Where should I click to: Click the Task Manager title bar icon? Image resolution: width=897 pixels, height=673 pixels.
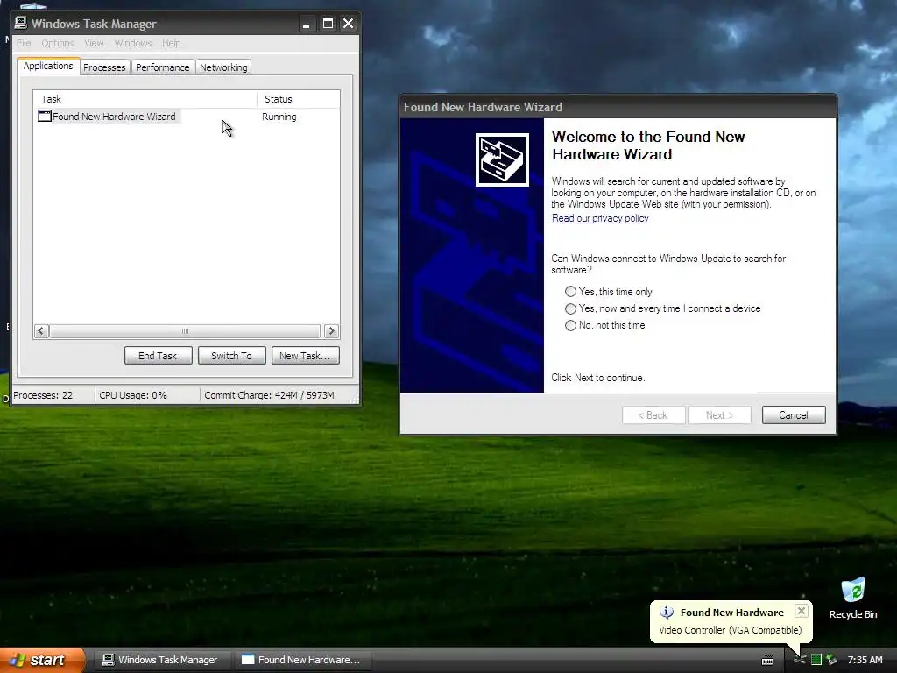pyautogui.click(x=21, y=23)
